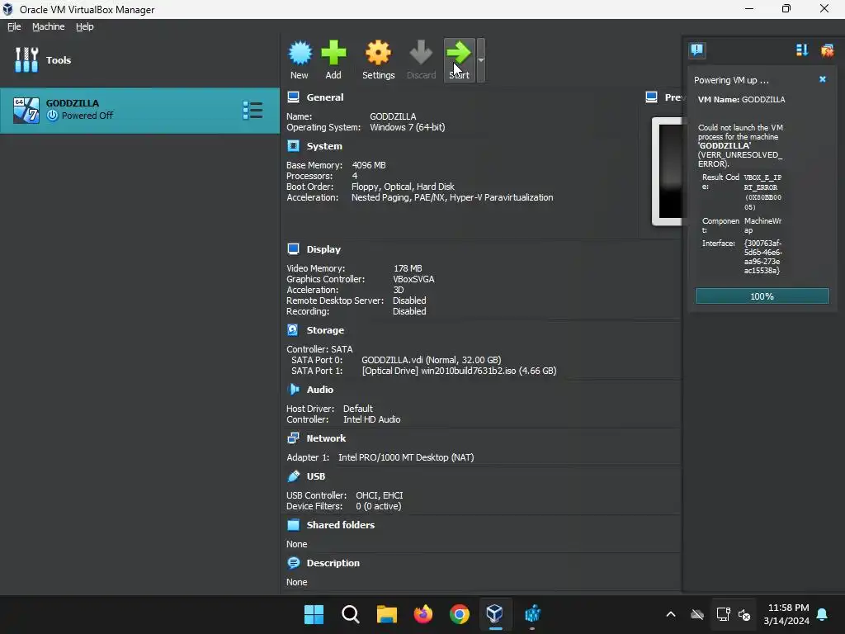Click the New virtual machine icon
The height and width of the screenshot is (634, 845).
pos(300,59)
